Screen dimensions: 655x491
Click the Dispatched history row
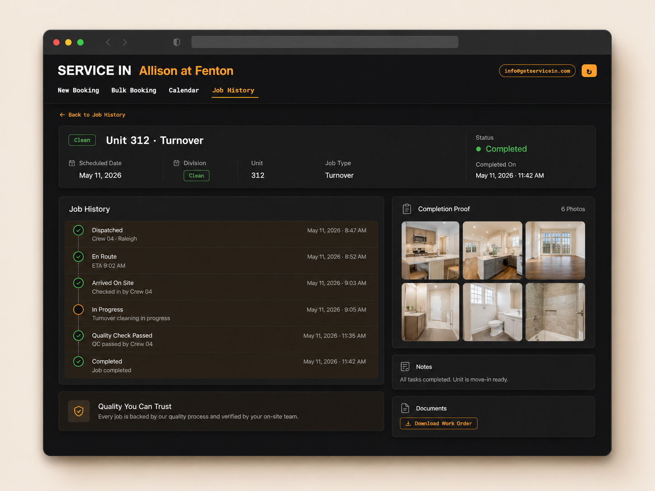221,234
